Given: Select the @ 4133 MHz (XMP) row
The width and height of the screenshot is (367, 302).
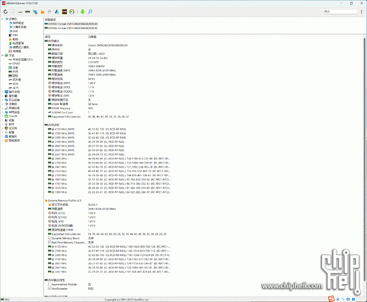Looking at the screenshot, I should tap(108, 129).
